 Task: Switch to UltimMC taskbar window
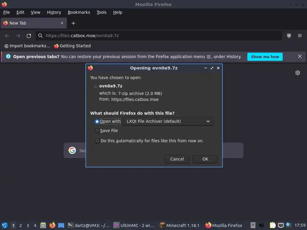click(x=134, y=226)
